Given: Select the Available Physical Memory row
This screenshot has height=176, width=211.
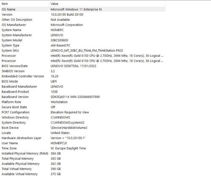Looking at the screenshot, I should pos(20,164).
